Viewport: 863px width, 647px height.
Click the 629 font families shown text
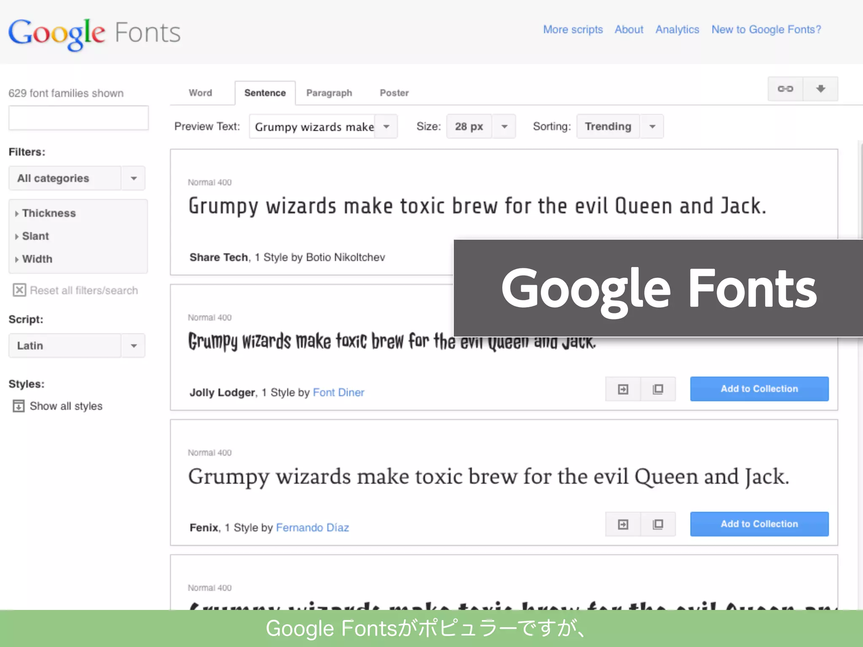(x=66, y=93)
